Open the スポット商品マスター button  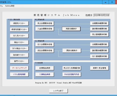(x=19, y=49)
